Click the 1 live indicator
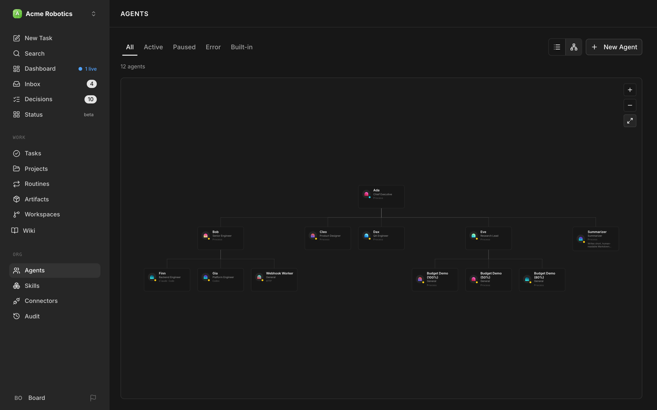 88,69
